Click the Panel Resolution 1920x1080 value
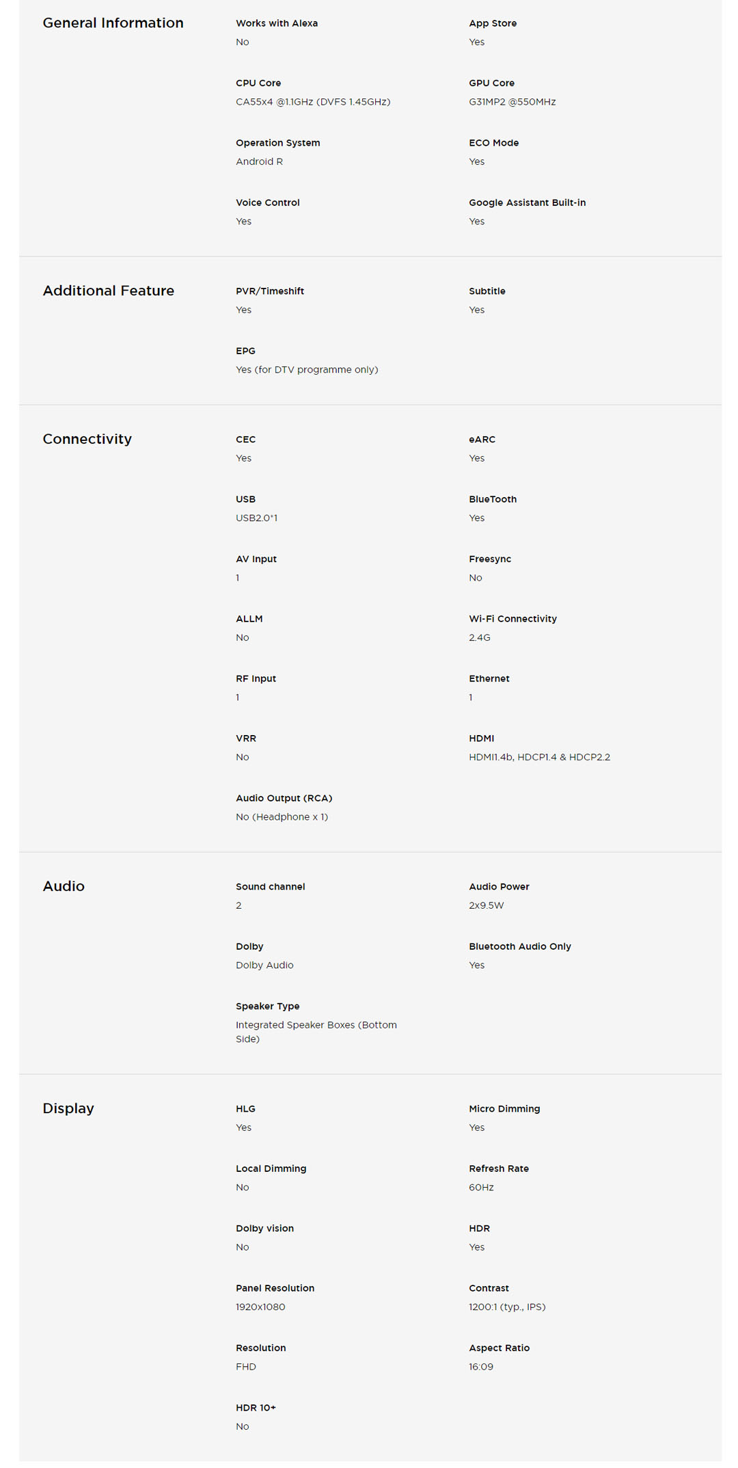738x1468 pixels. (260, 1307)
